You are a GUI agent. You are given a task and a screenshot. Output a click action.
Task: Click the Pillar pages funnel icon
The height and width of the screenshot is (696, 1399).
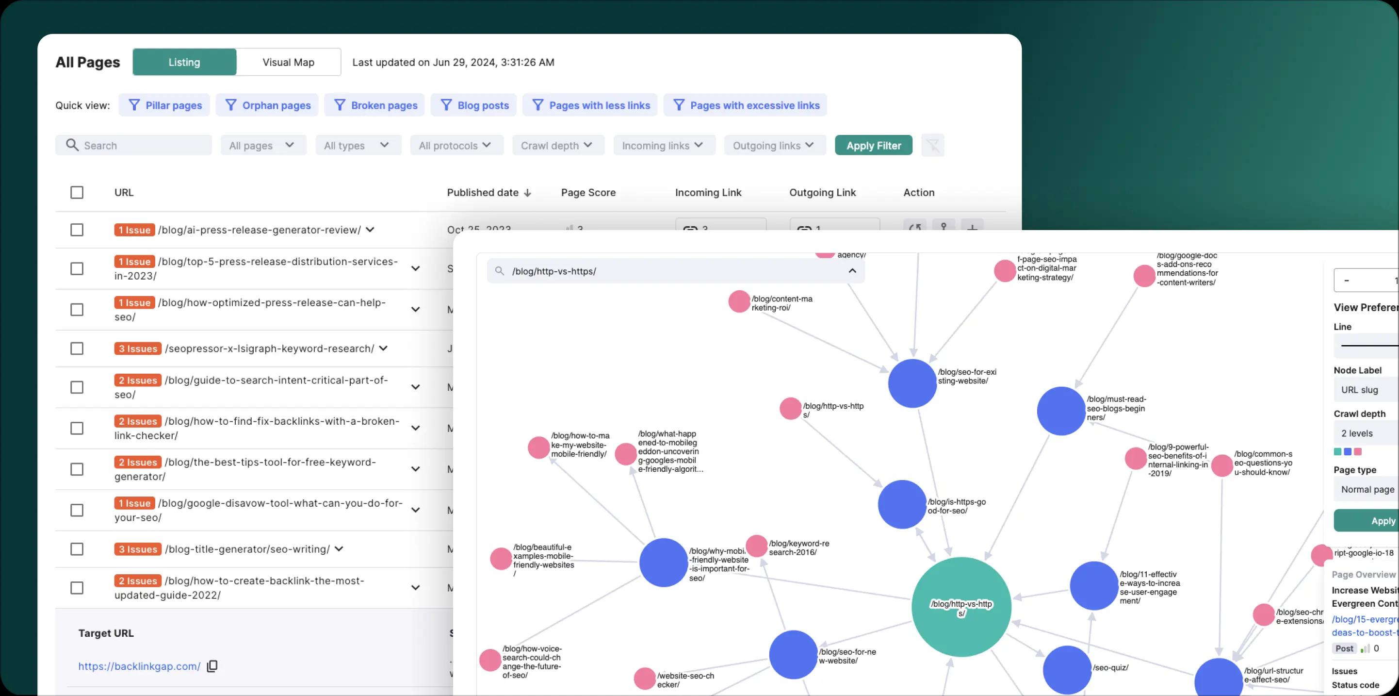[x=134, y=105]
